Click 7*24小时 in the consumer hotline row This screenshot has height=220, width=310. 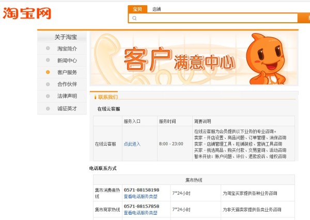click(x=181, y=193)
